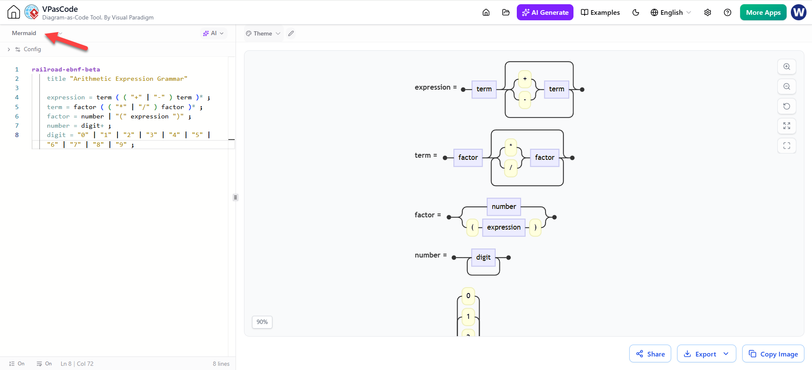
Task: Open Examples from the header
Action: 600,12
